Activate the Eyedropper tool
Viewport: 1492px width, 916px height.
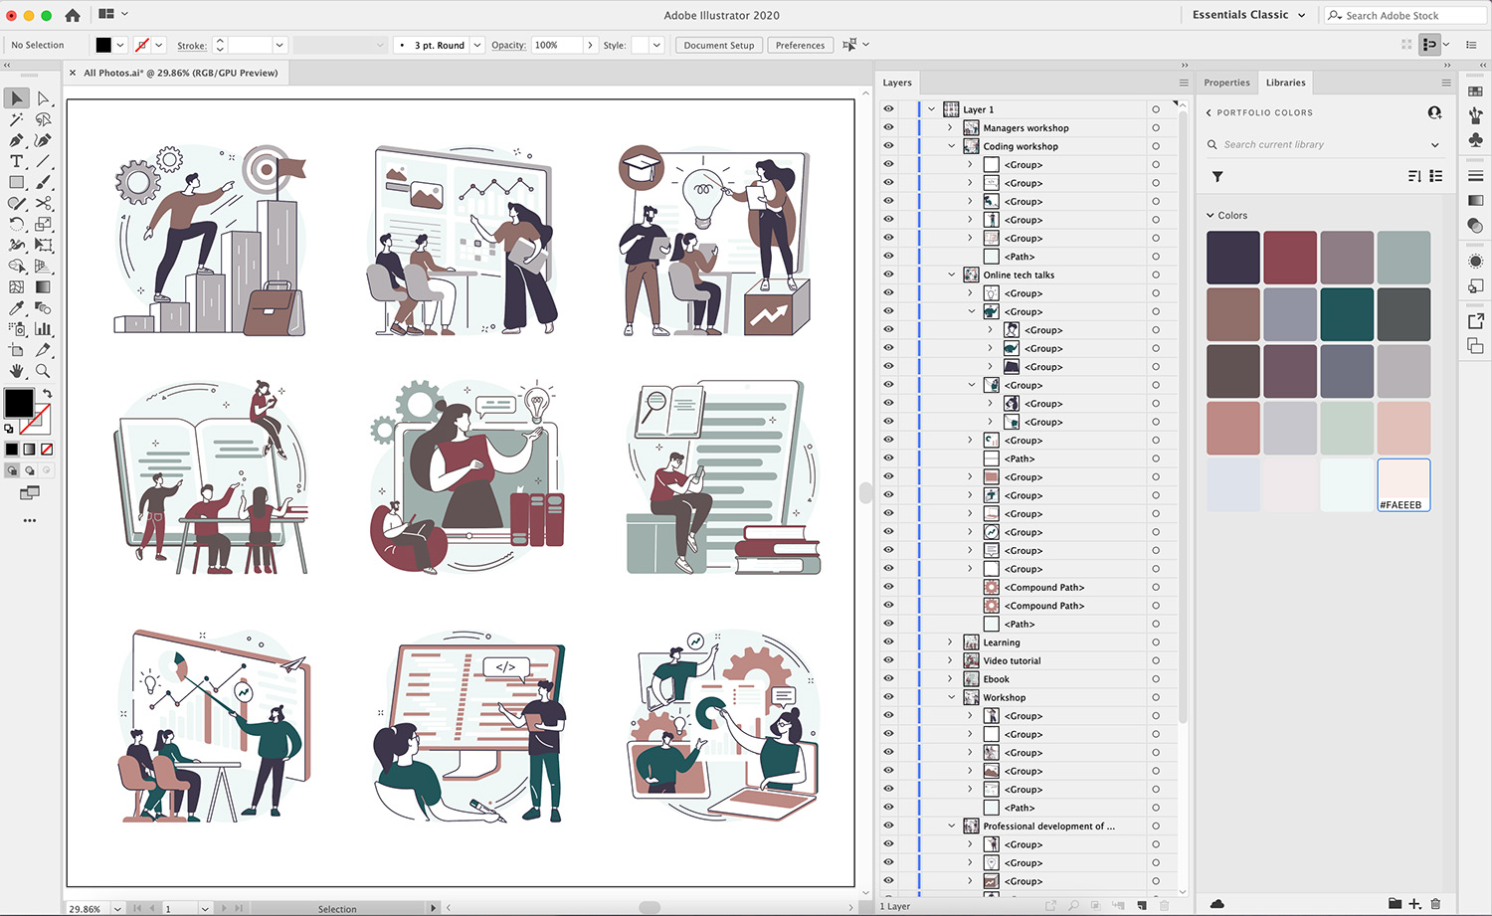coord(17,308)
